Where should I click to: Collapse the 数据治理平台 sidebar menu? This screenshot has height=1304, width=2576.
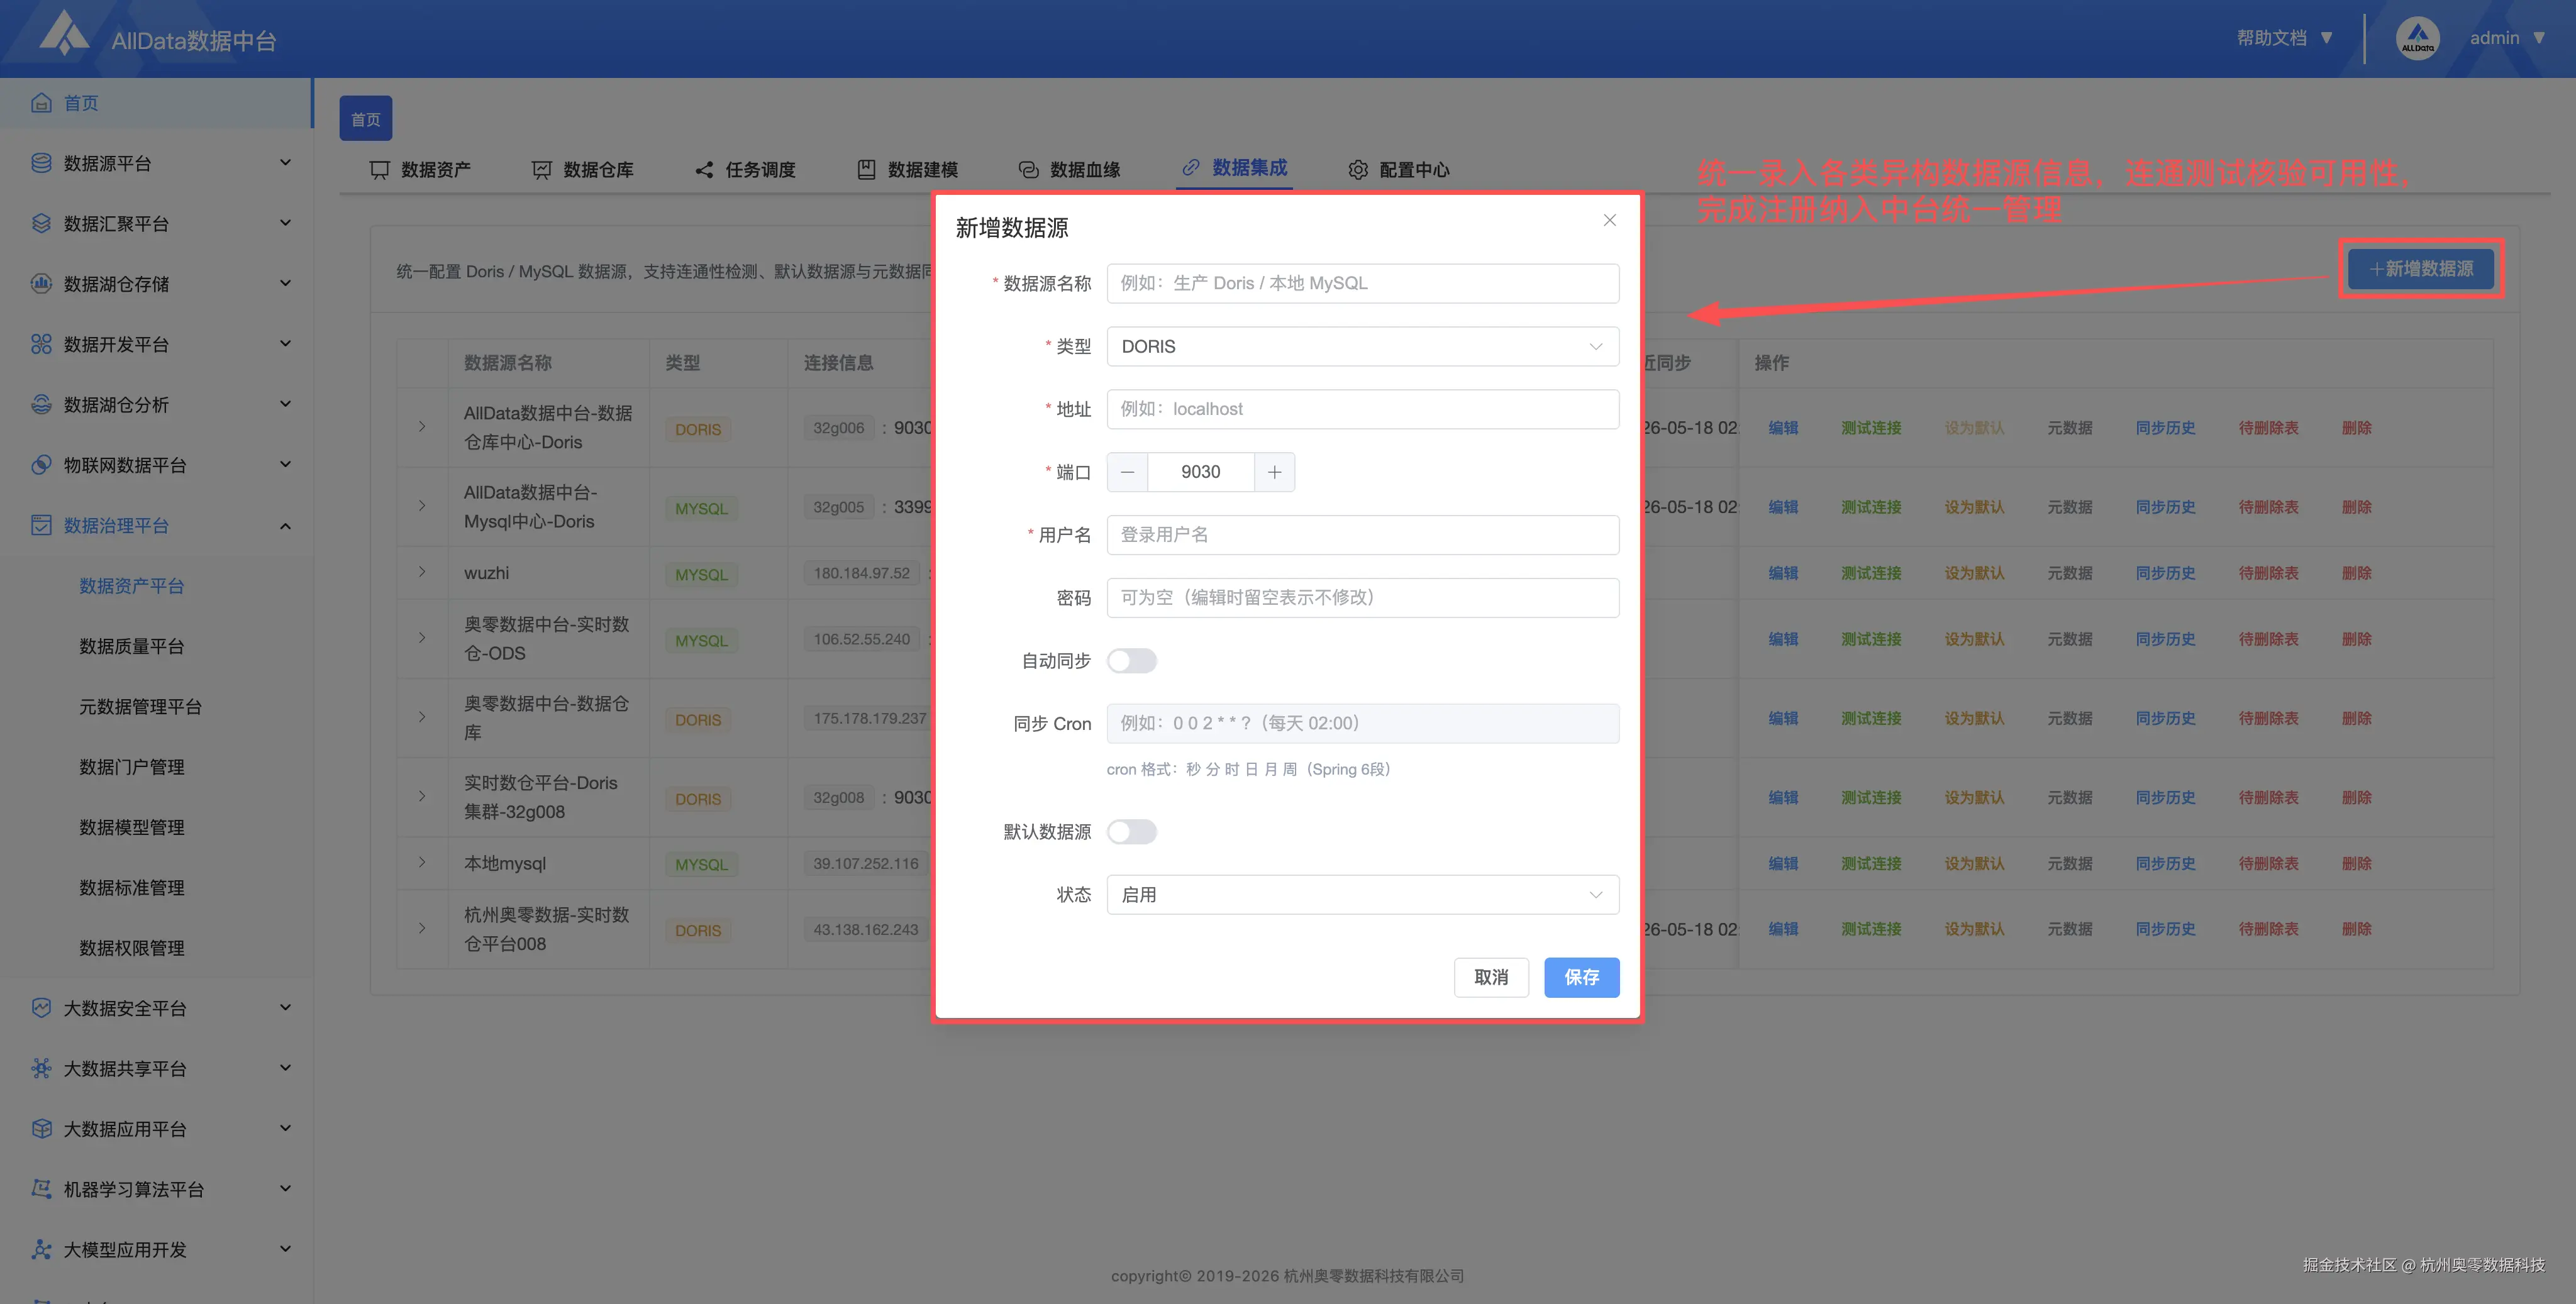pyautogui.click(x=285, y=525)
